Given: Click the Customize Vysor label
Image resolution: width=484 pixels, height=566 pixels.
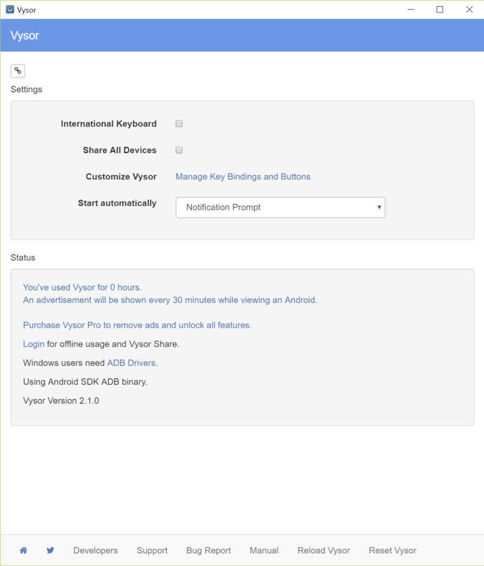Looking at the screenshot, I should tap(121, 176).
